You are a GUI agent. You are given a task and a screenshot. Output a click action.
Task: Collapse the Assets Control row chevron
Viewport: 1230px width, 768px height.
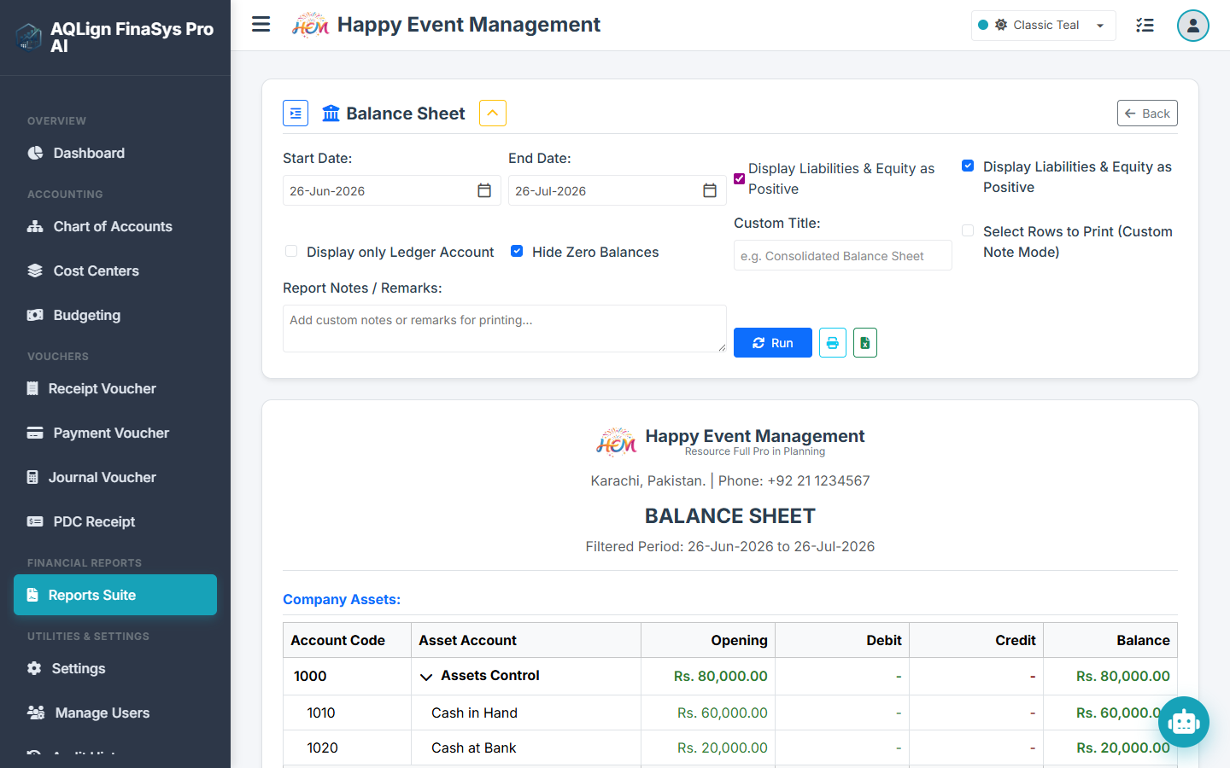coord(426,677)
